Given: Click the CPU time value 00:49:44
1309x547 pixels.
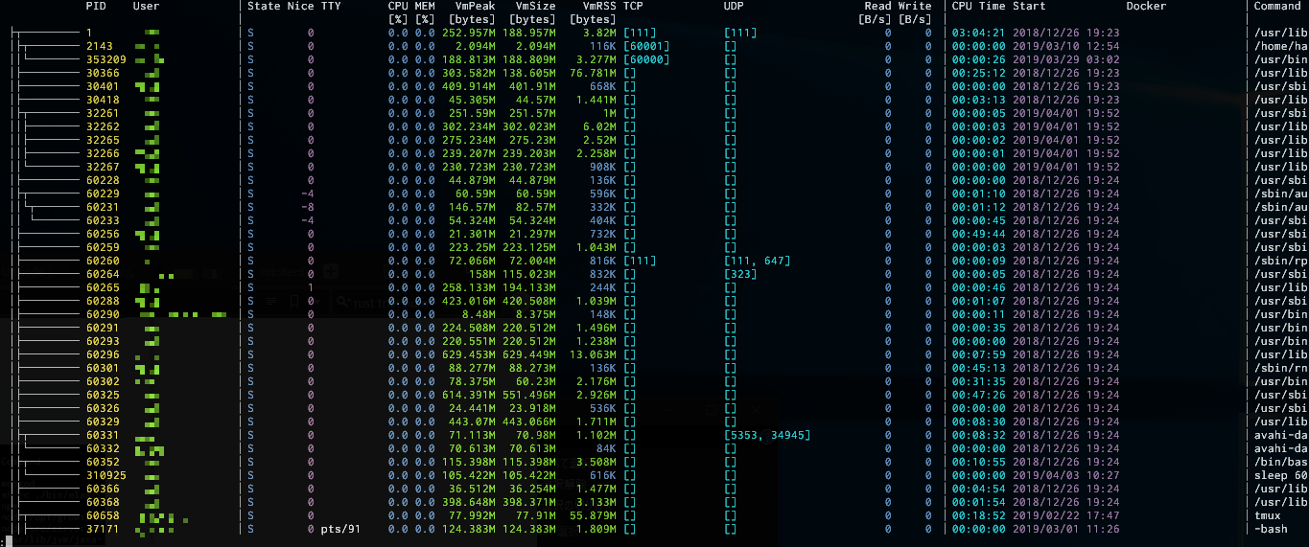Looking at the screenshot, I should coord(979,234).
